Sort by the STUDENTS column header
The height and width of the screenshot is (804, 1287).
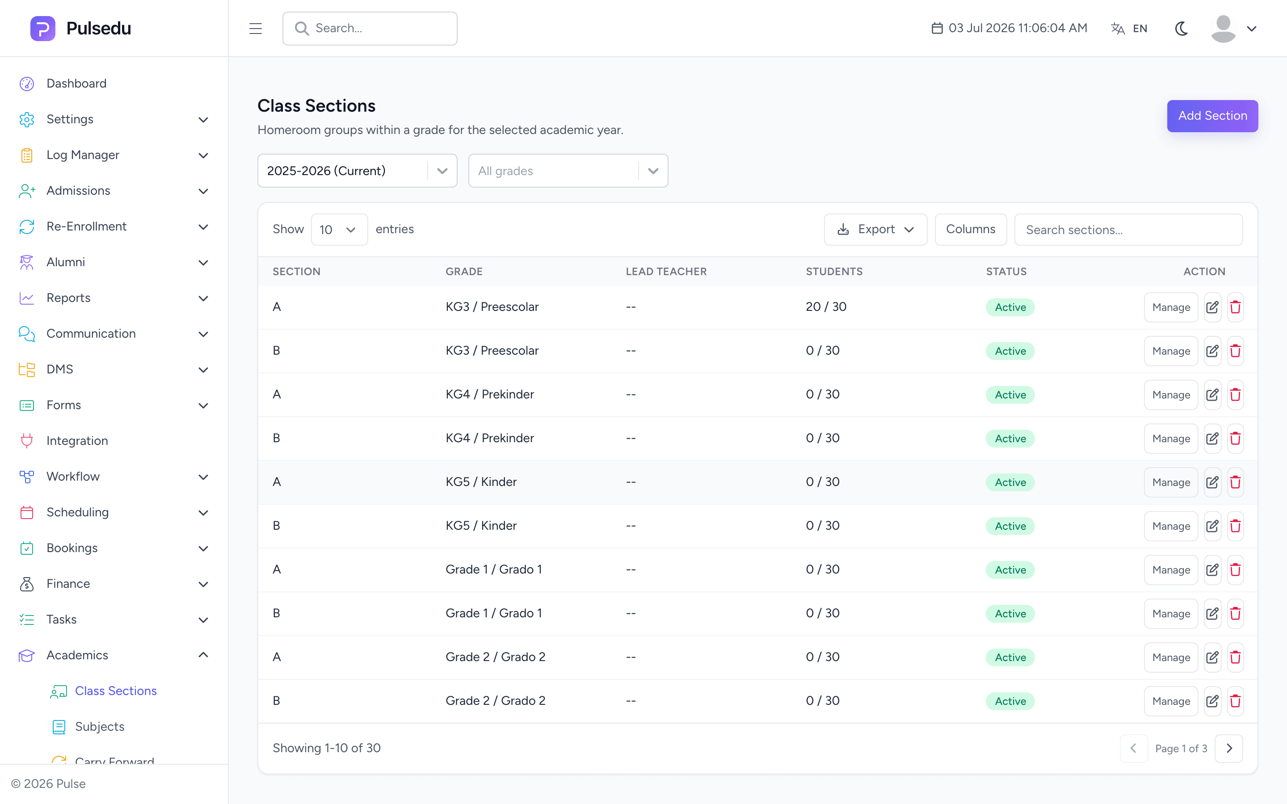(x=834, y=271)
